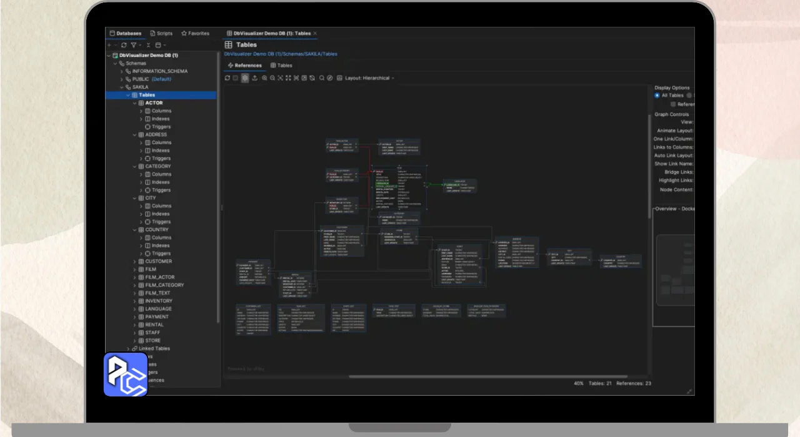Switch to the Scripts tab

(x=161, y=33)
